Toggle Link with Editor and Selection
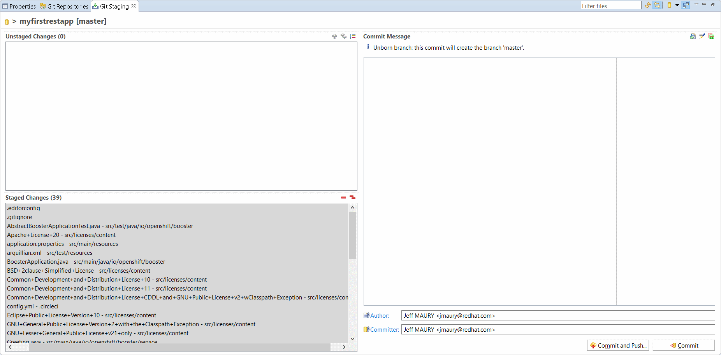 point(657,5)
